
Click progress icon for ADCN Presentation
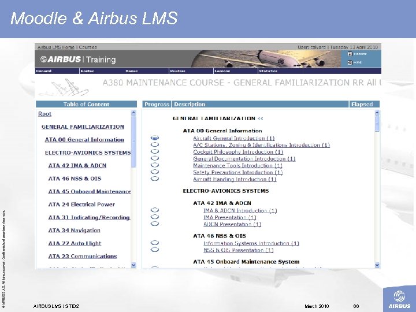(x=155, y=224)
